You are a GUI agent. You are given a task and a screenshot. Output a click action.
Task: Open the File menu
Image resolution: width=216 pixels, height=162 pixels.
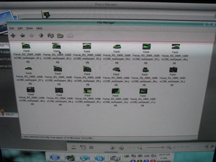(x=12, y=29)
